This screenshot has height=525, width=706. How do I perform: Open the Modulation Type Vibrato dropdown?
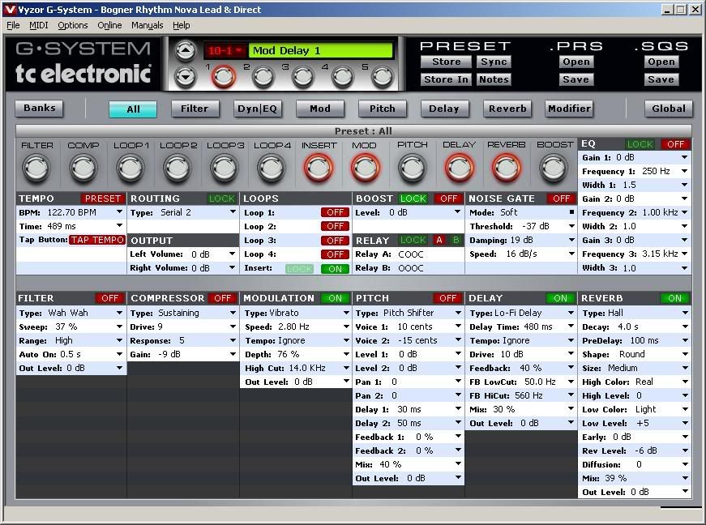[x=346, y=313]
